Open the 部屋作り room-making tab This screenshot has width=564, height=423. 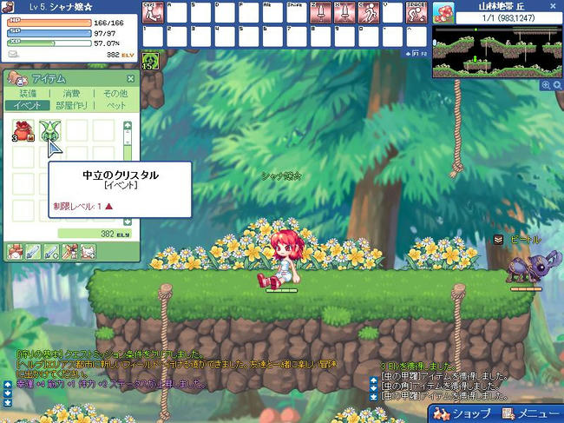coord(71,105)
